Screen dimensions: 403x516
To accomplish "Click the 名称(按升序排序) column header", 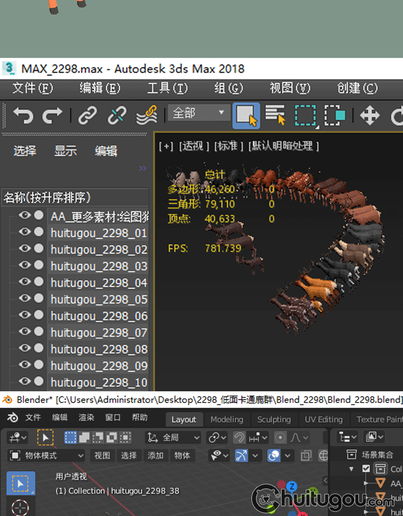I will [75, 197].
